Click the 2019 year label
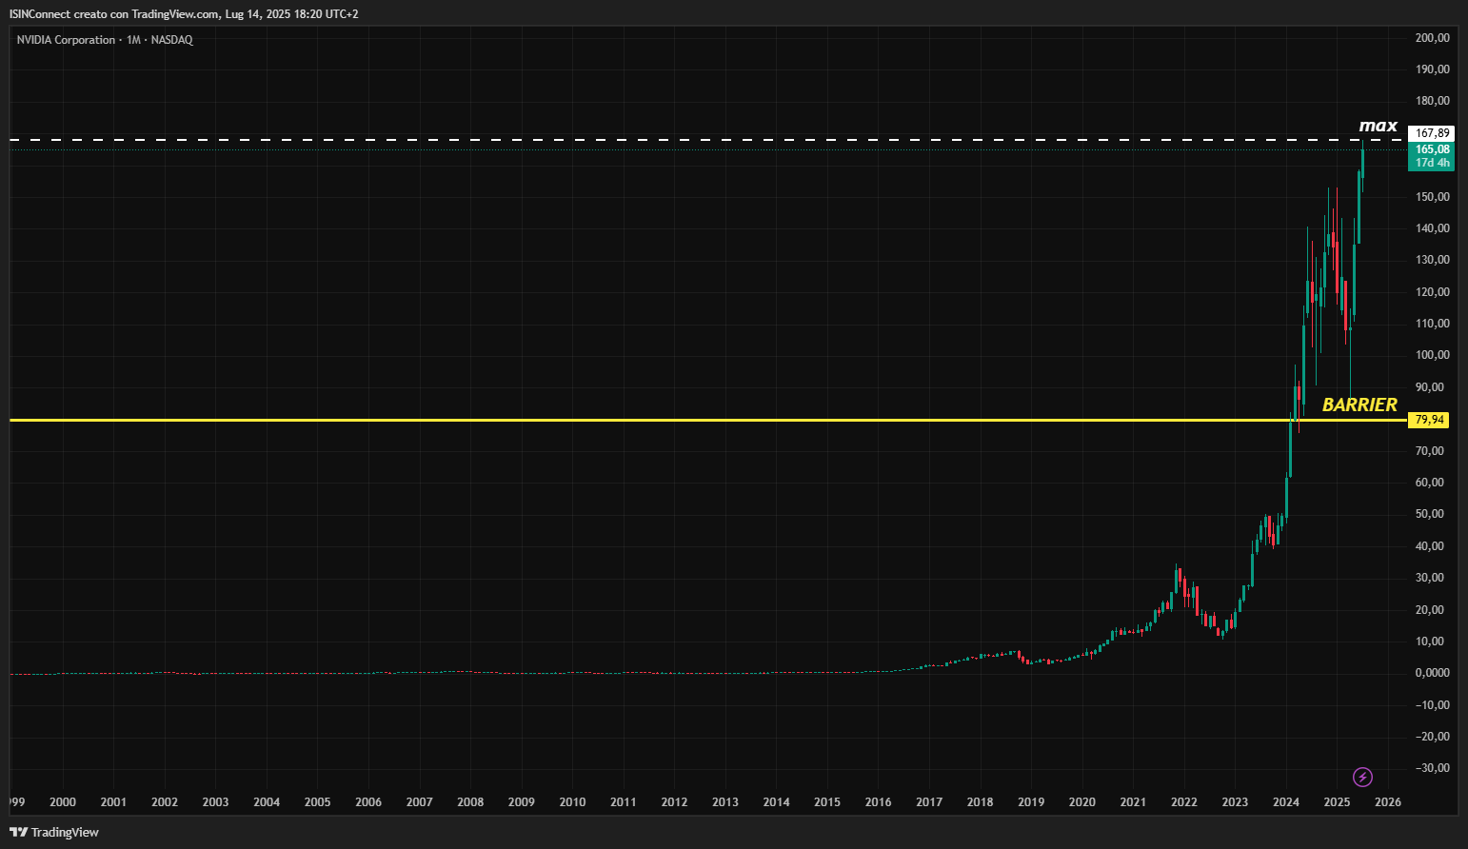The width and height of the screenshot is (1468, 849). point(1031,802)
